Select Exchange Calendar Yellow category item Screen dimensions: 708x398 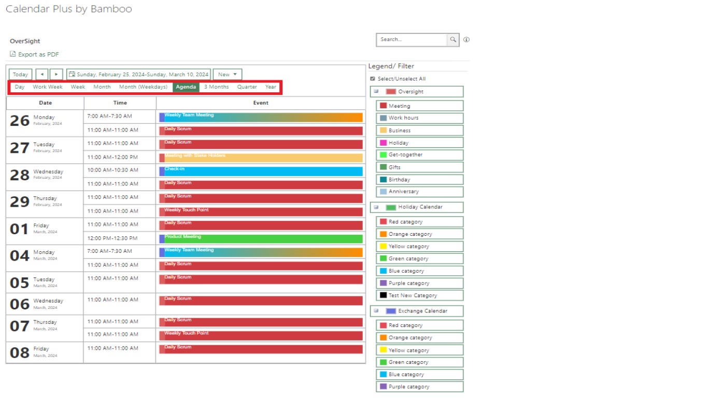pyautogui.click(x=420, y=350)
